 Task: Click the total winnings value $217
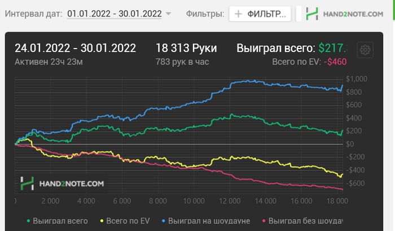333,48
